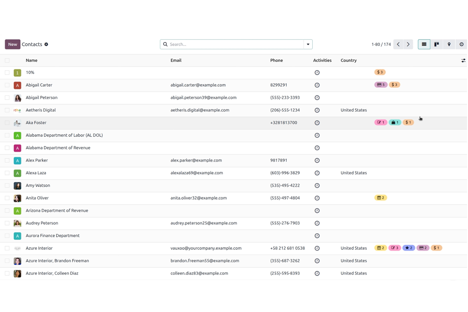468x312 pixels.
Task: Open the invoices badge on Abigail Carter's row
Action: (x=380, y=84)
